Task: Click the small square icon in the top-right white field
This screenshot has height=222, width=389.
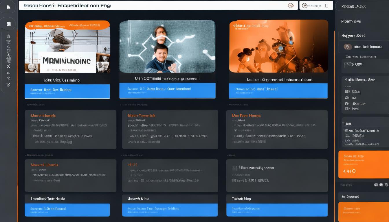Action: point(327,5)
